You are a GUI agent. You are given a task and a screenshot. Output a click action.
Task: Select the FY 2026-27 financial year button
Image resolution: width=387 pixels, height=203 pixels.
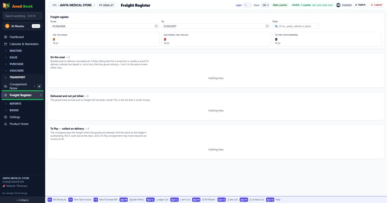[x=106, y=5]
